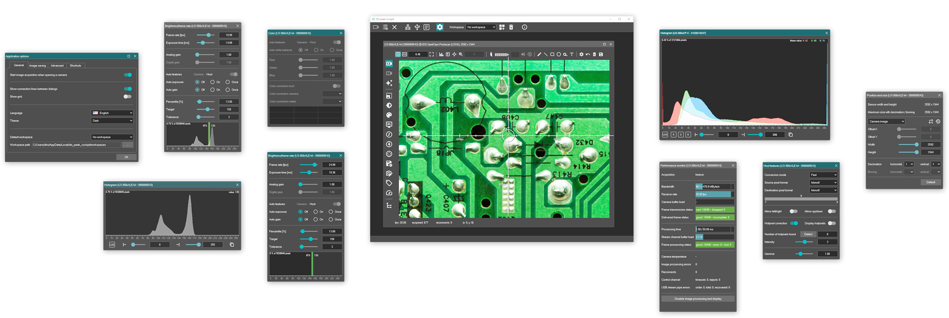Open the info icon in Cockpit toolbar

click(524, 27)
